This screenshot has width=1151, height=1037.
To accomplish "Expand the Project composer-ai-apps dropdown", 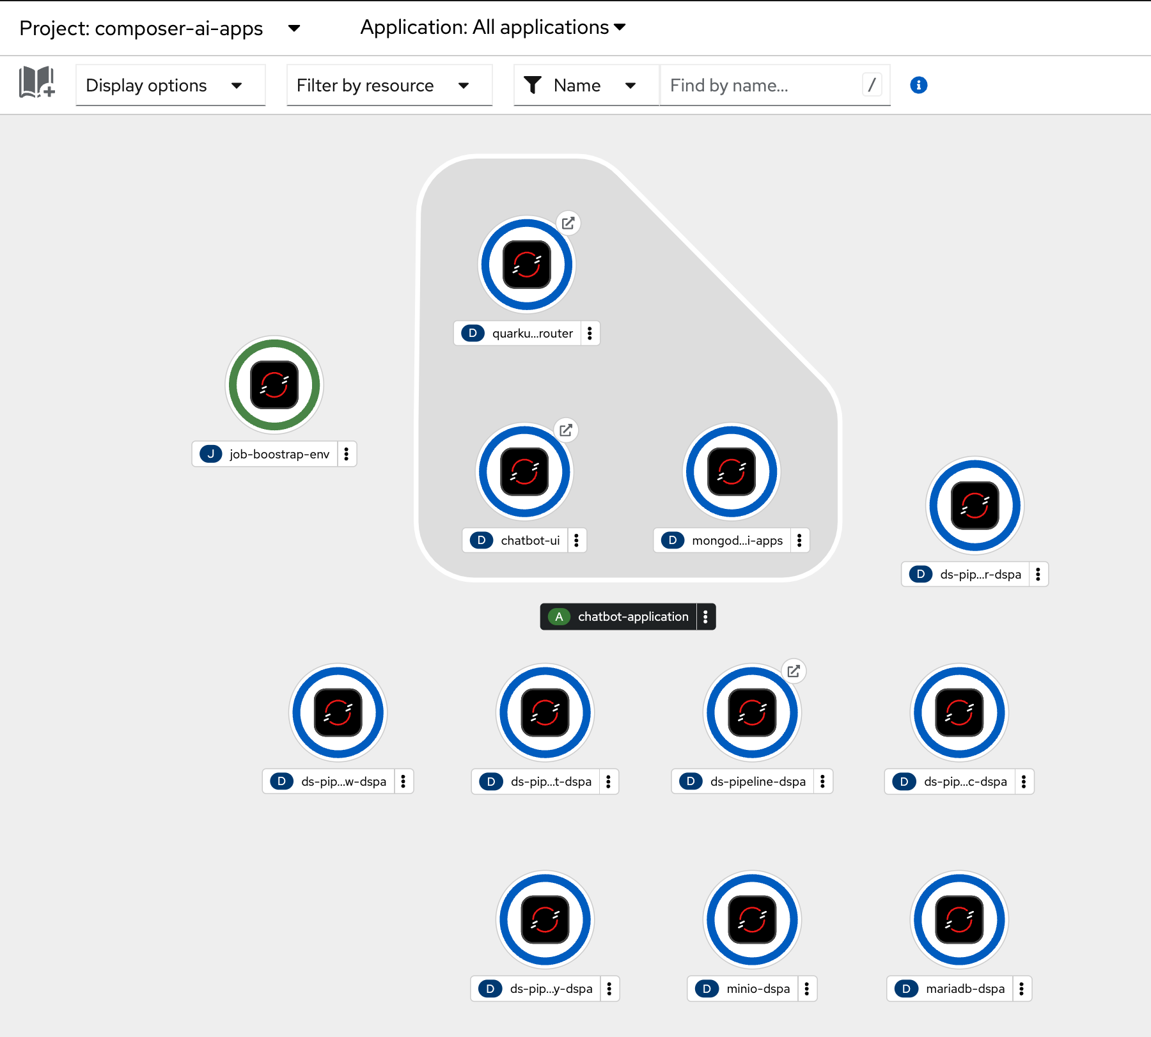I will (160, 28).
